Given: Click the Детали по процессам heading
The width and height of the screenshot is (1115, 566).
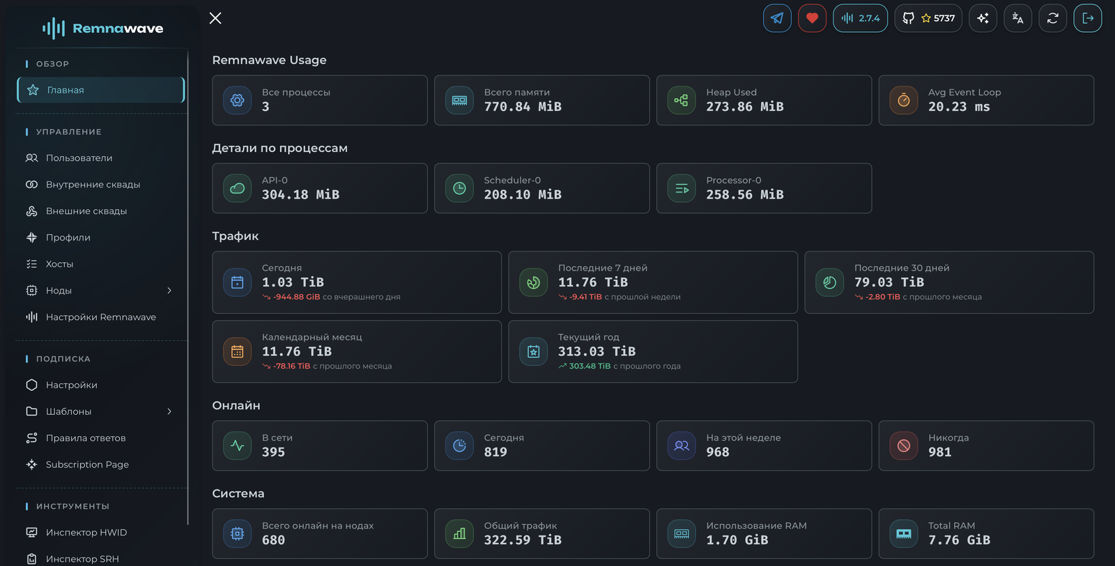Looking at the screenshot, I should click(x=279, y=148).
